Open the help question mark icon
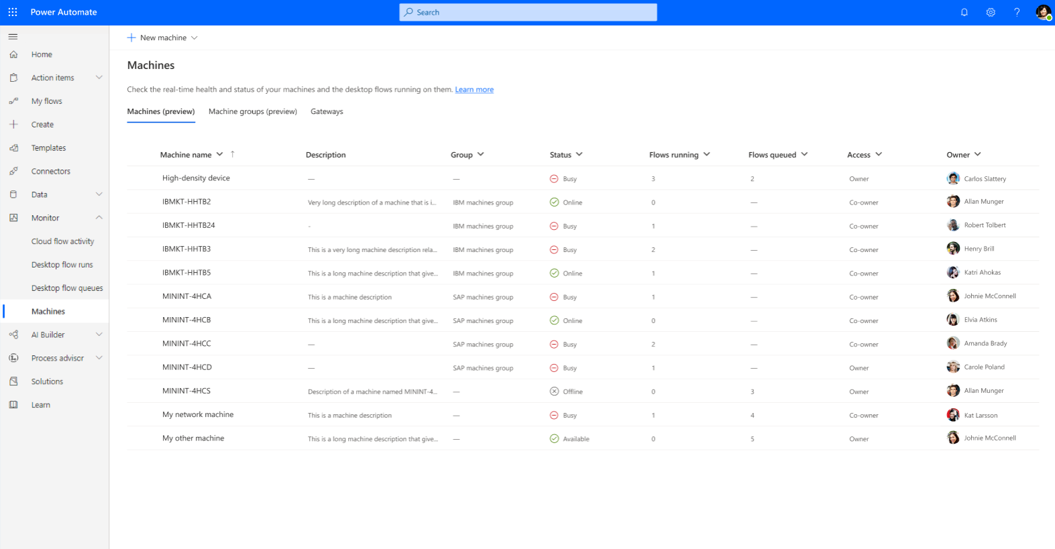Screen dimensions: 1055x549 pos(1017,12)
